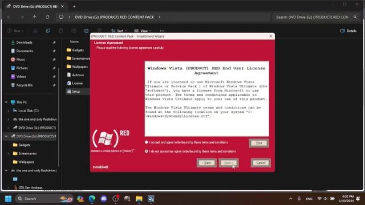This screenshot has height=205, width=365.
Task: Go up one folder level
Action: click(34, 17)
